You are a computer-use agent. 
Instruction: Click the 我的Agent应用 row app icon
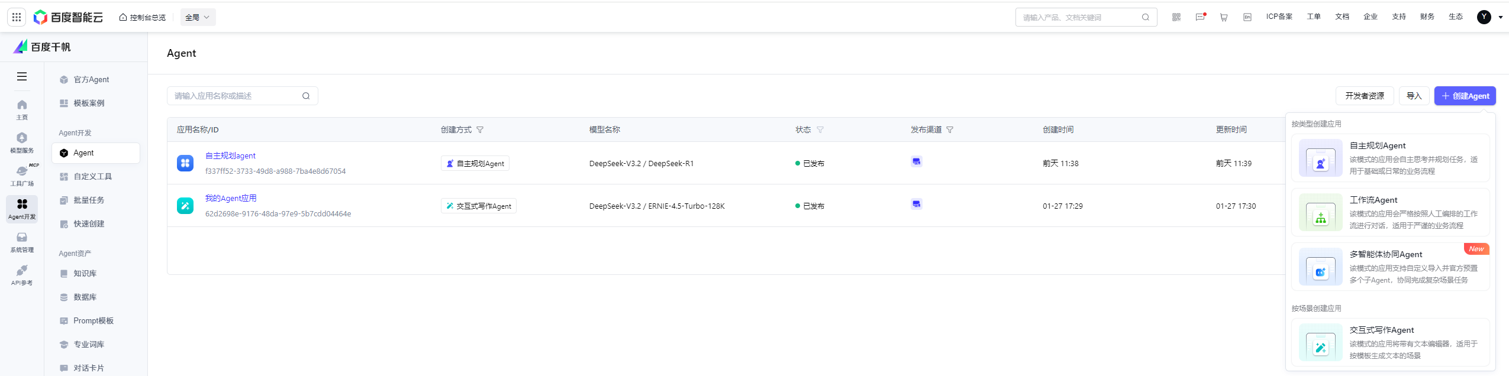click(x=185, y=206)
